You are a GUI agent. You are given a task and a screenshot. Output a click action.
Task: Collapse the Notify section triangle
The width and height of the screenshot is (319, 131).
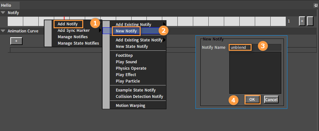[x=3, y=13]
